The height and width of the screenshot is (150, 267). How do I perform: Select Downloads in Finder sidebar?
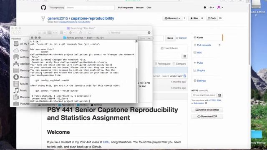(21, 77)
